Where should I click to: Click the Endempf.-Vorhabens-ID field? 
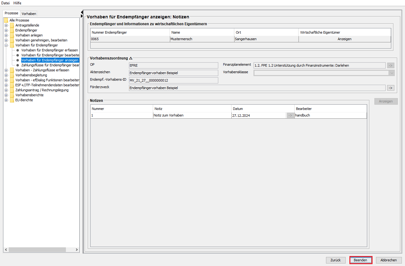coord(173,80)
